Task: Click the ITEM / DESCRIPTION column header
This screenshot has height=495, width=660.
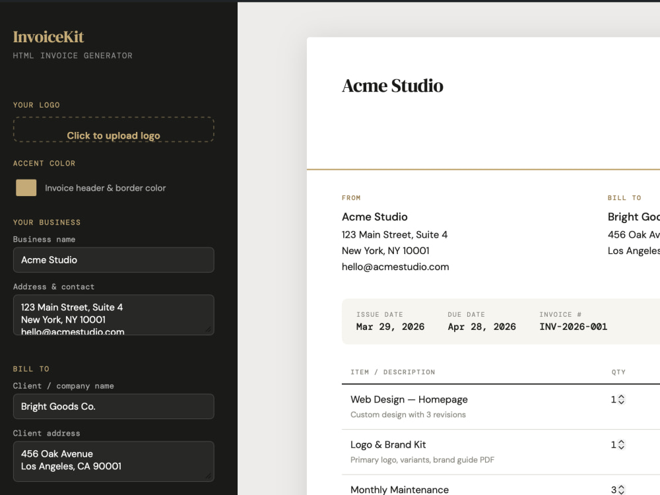Action: (393, 372)
